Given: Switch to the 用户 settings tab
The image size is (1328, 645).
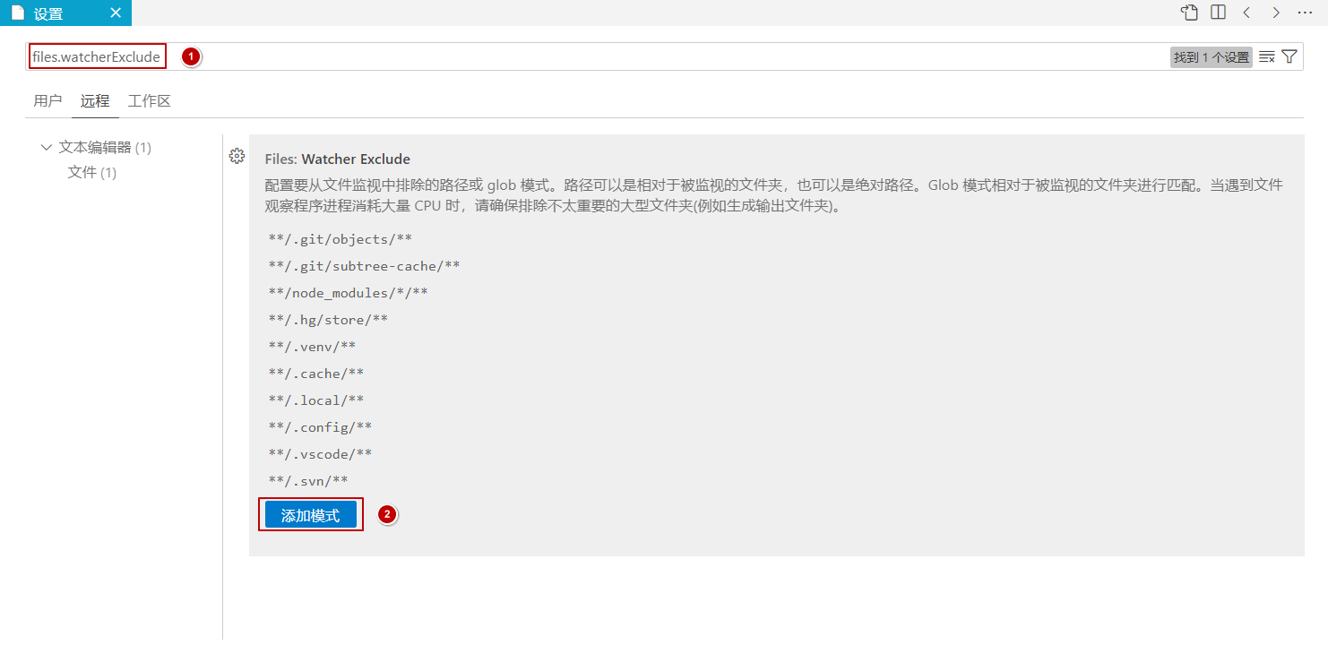Looking at the screenshot, I should tap(47, 101).
